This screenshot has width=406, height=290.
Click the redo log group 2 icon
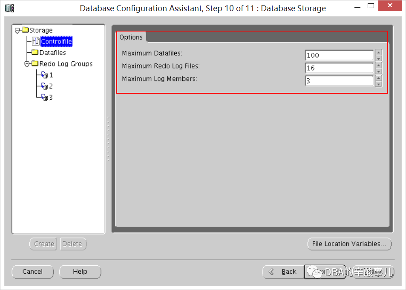pyautogui.click(x=45, y=86)
